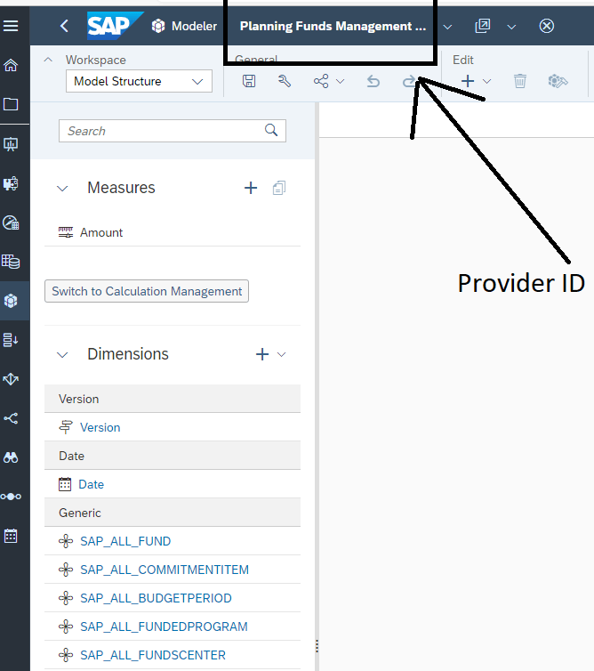
Task: Open the Model Structure workspace dropdown
Action: (139, 81)
